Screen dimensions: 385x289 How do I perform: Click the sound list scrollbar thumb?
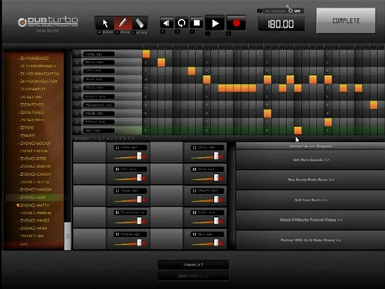click(67, 236)
